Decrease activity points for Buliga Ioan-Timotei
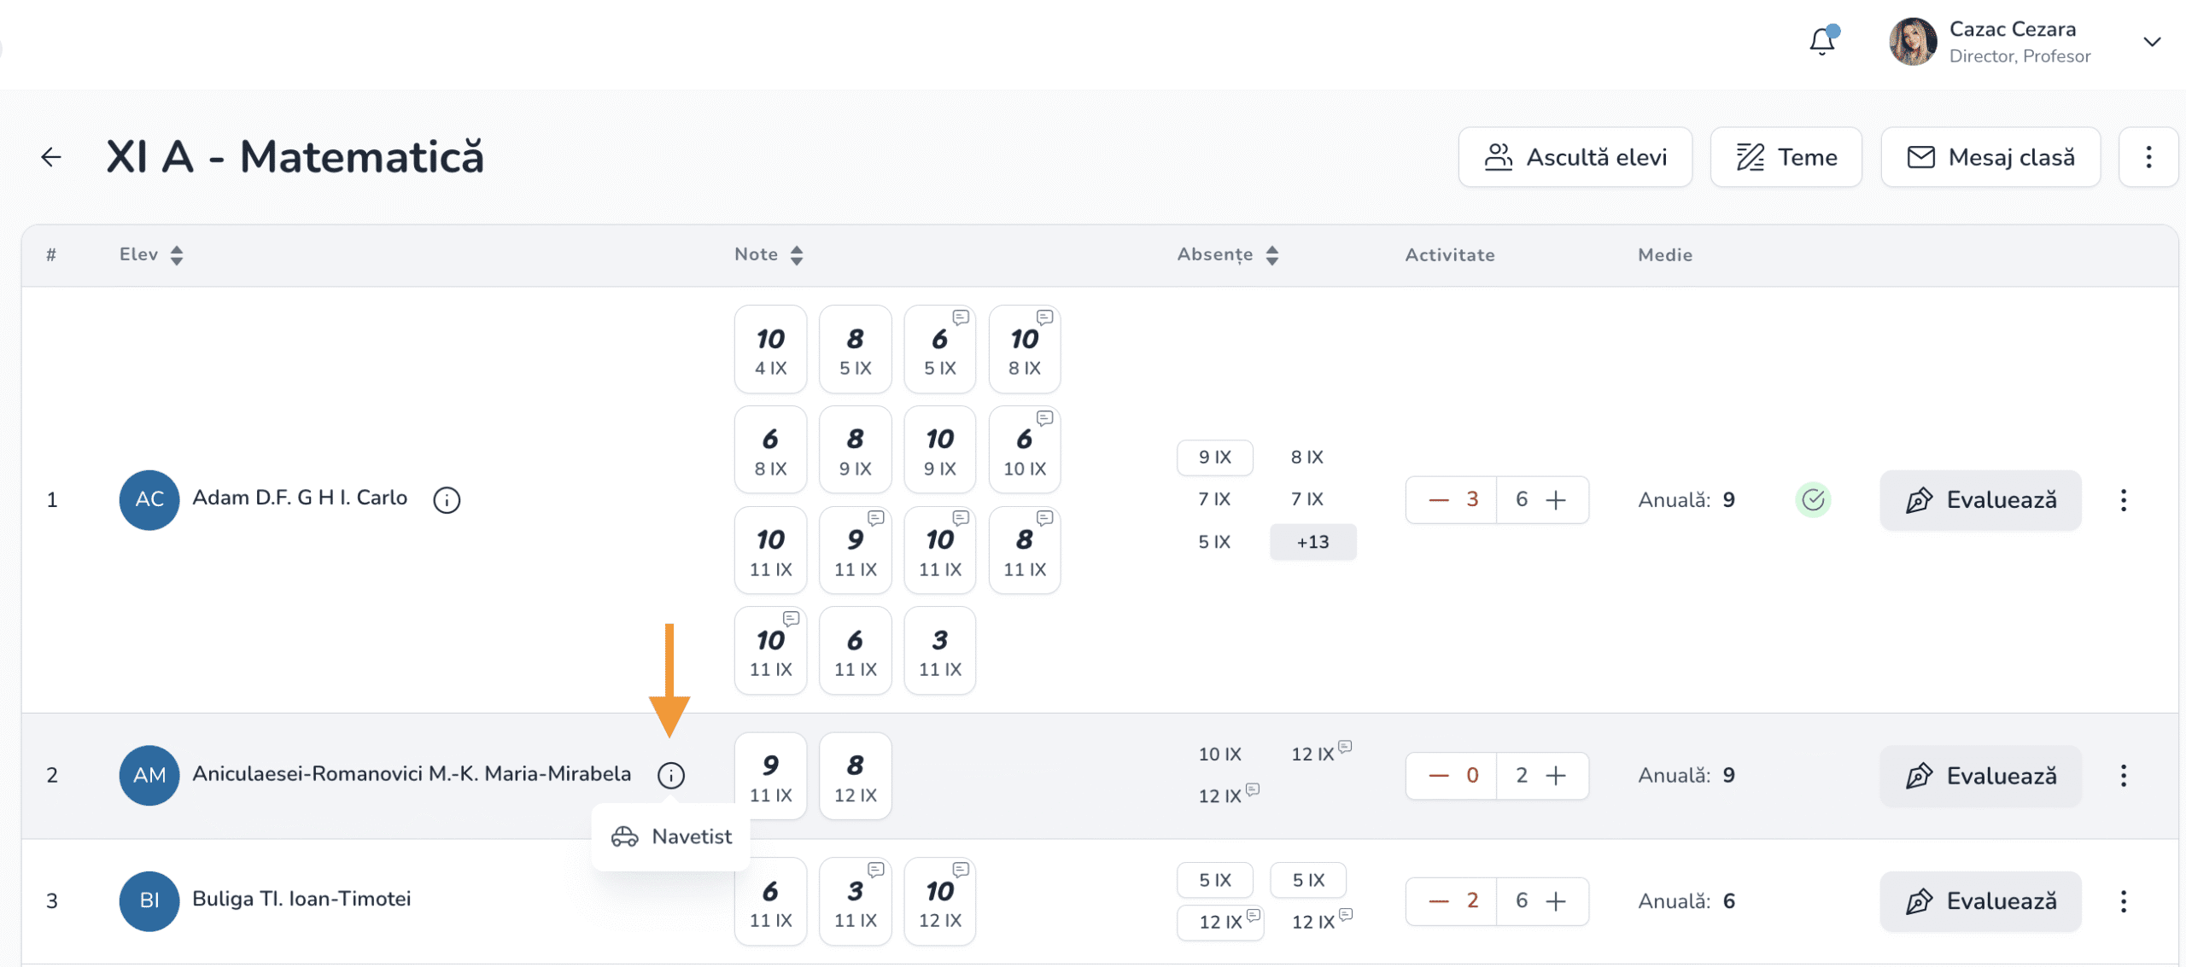2186x967 pixels. tap(1440, 901)
